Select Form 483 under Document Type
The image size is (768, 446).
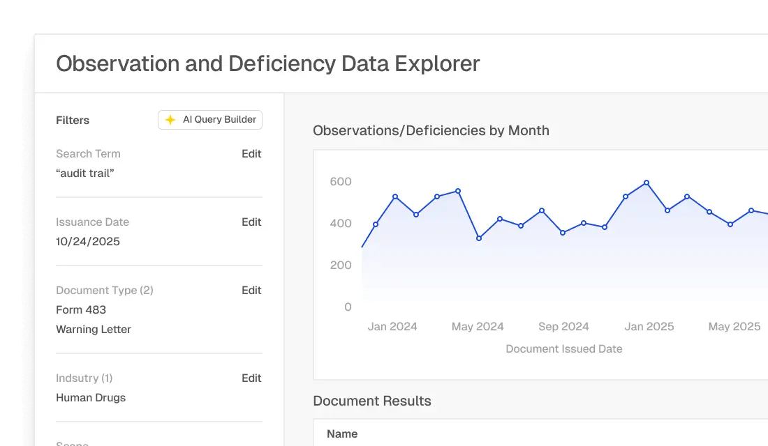(x=80, y=310)
